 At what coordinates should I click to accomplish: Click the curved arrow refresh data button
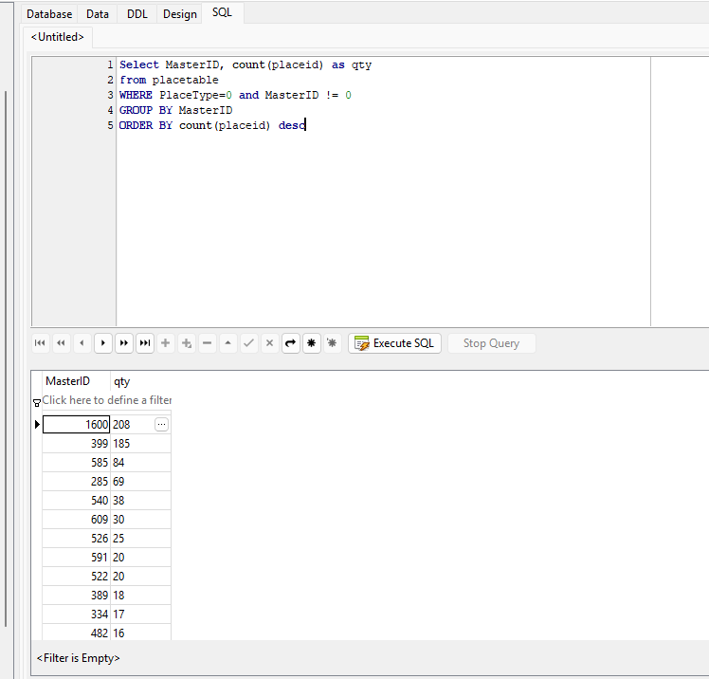tap(290, 343)
